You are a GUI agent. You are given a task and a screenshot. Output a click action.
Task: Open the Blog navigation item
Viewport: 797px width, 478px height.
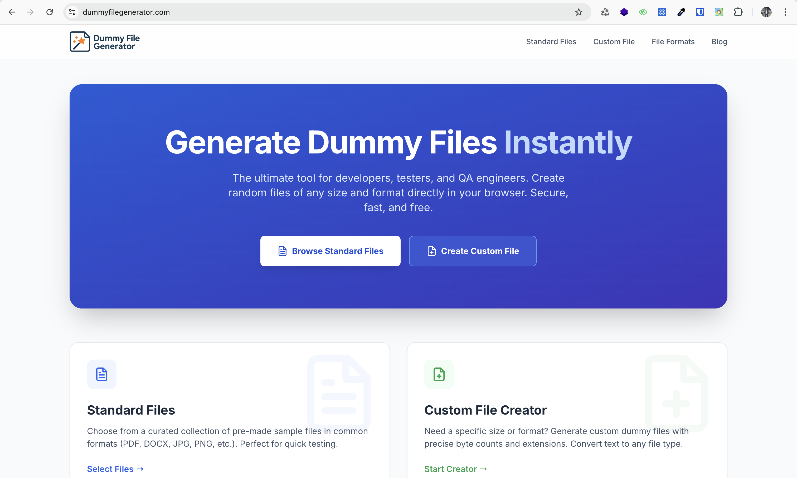click(x=719, y=41)
